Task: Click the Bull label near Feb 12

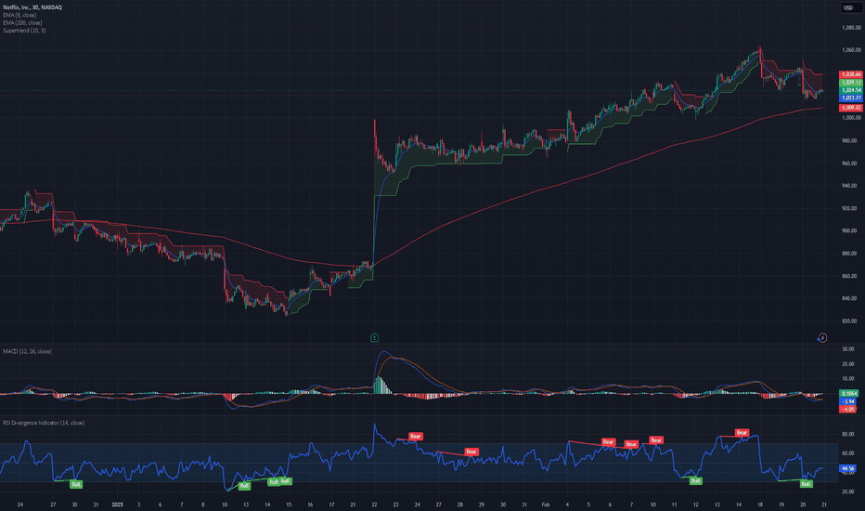Action: click(x=696, y=480)
